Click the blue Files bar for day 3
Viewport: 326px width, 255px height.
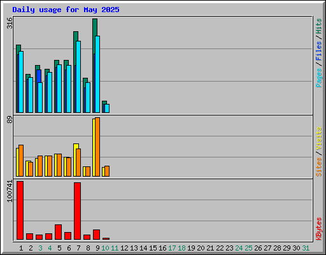click(x=39, y=76)
